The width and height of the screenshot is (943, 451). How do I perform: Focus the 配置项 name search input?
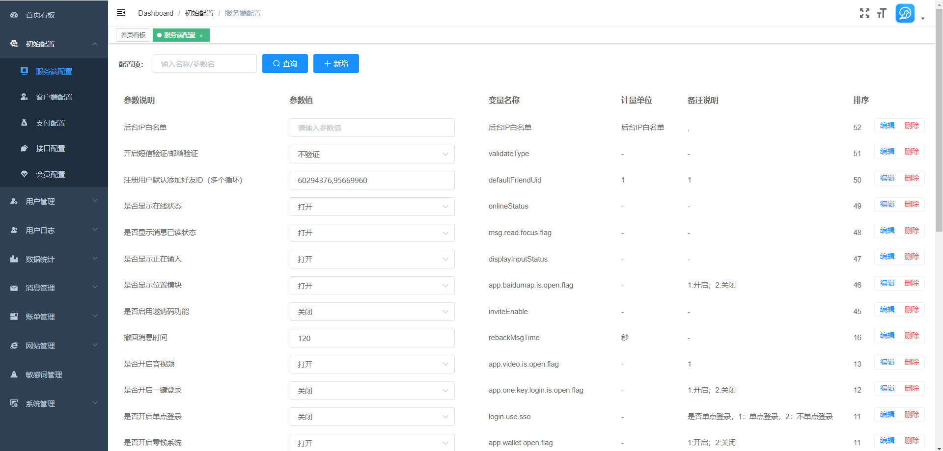[x=204, y=64]
